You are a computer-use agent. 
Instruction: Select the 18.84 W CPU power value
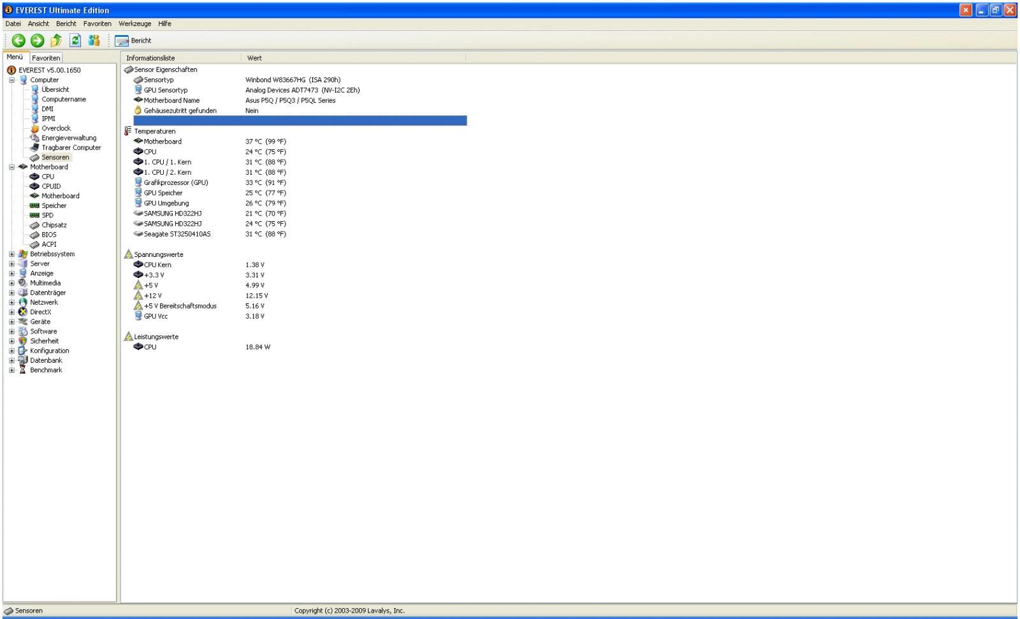point(258,347)
